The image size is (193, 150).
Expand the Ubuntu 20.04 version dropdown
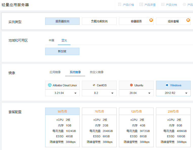tap(136, 93)
